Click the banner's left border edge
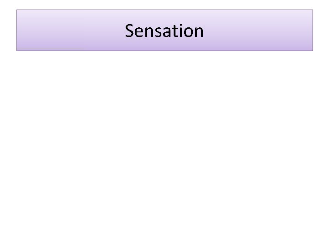 [17, 31]
